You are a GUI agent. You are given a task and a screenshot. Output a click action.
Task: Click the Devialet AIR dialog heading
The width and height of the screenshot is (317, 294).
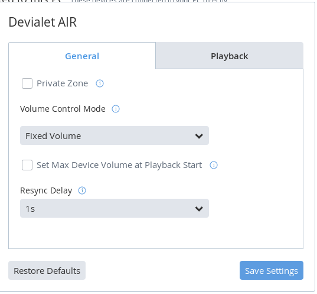(43, 22)
